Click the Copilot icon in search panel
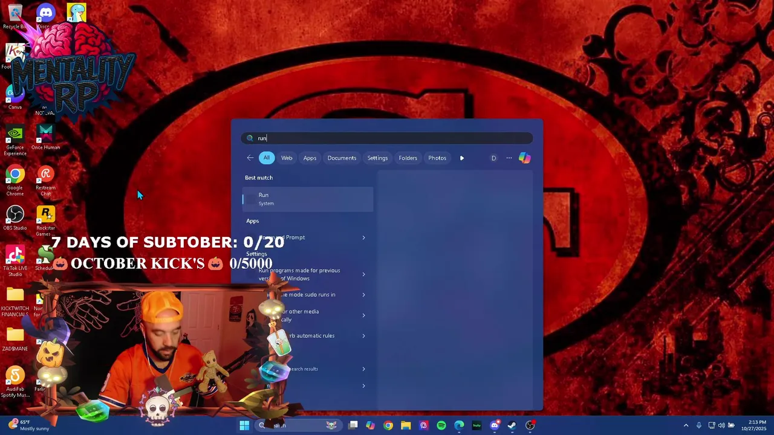Viewport: 774px width, 435px height. [x=524, y=158]
